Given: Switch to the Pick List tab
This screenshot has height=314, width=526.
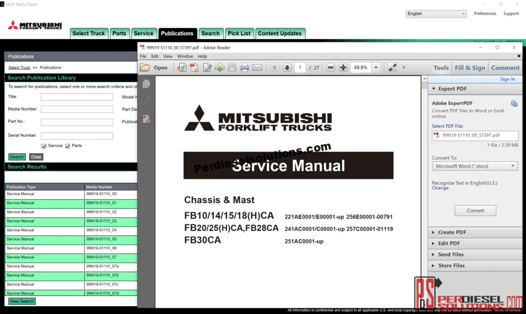Looking at the screenshot, I should [x=239, y=34].
